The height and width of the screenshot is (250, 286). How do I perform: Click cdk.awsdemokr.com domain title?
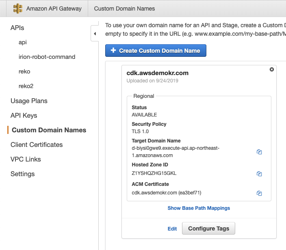click(157, 73)
